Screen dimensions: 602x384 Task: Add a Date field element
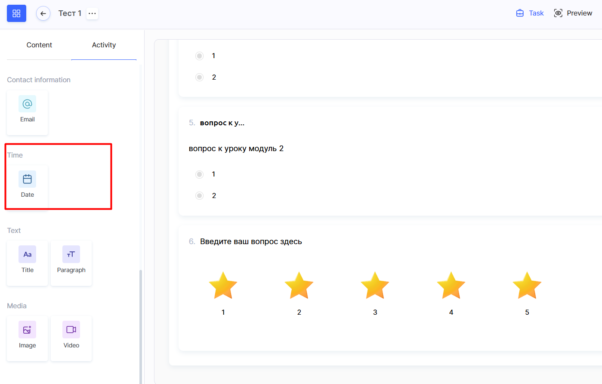point(27,186)
